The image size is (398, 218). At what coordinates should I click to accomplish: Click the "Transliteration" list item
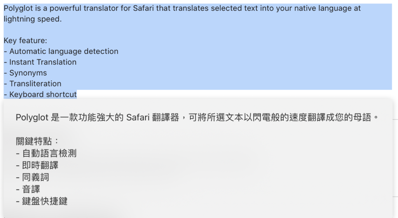(33, 83)
